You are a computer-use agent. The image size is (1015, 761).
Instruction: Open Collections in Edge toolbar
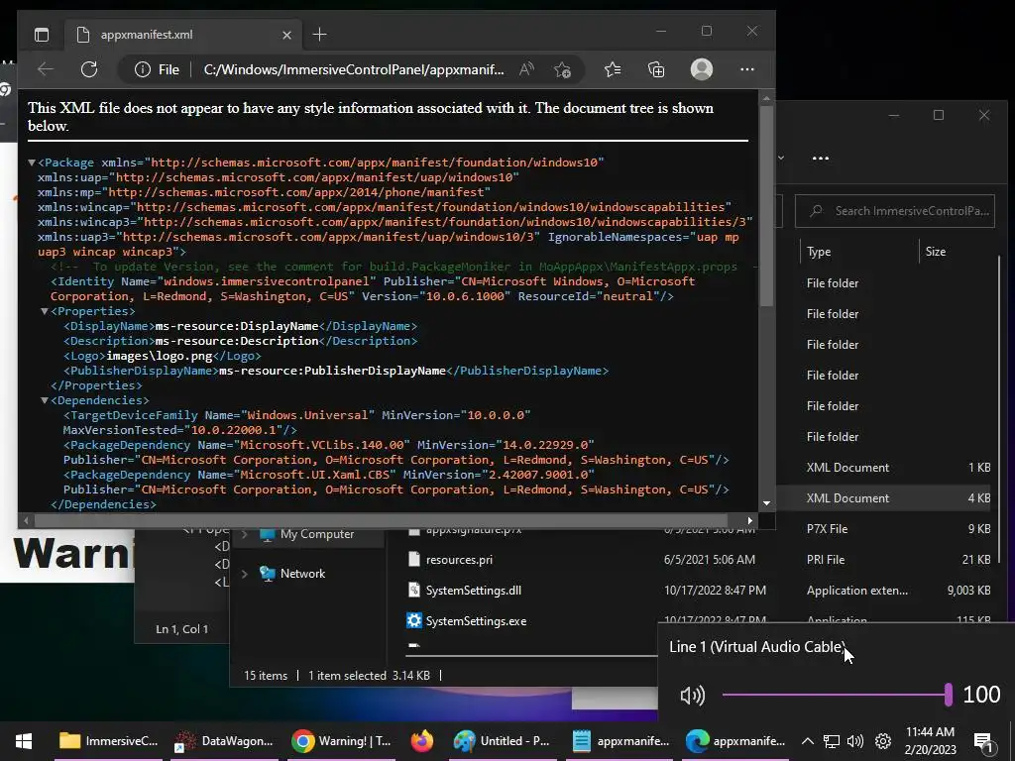point(656,69)
